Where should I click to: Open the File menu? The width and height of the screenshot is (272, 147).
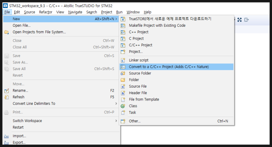7,12
